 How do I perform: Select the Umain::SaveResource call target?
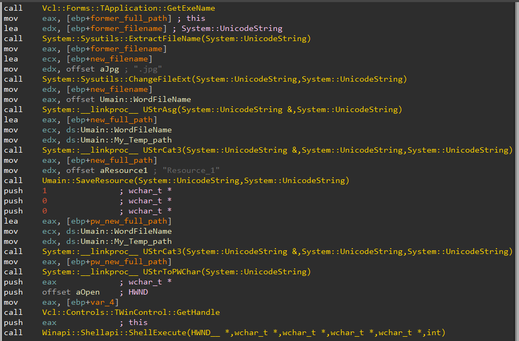point(195,180)
